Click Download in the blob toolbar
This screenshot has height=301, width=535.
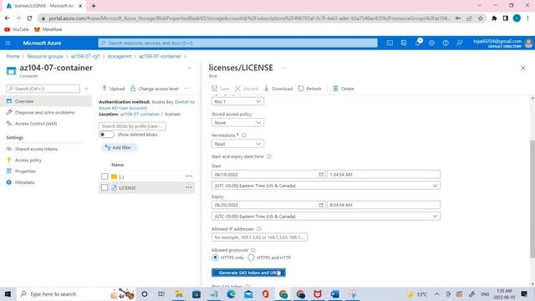click(x=278, y=89)
